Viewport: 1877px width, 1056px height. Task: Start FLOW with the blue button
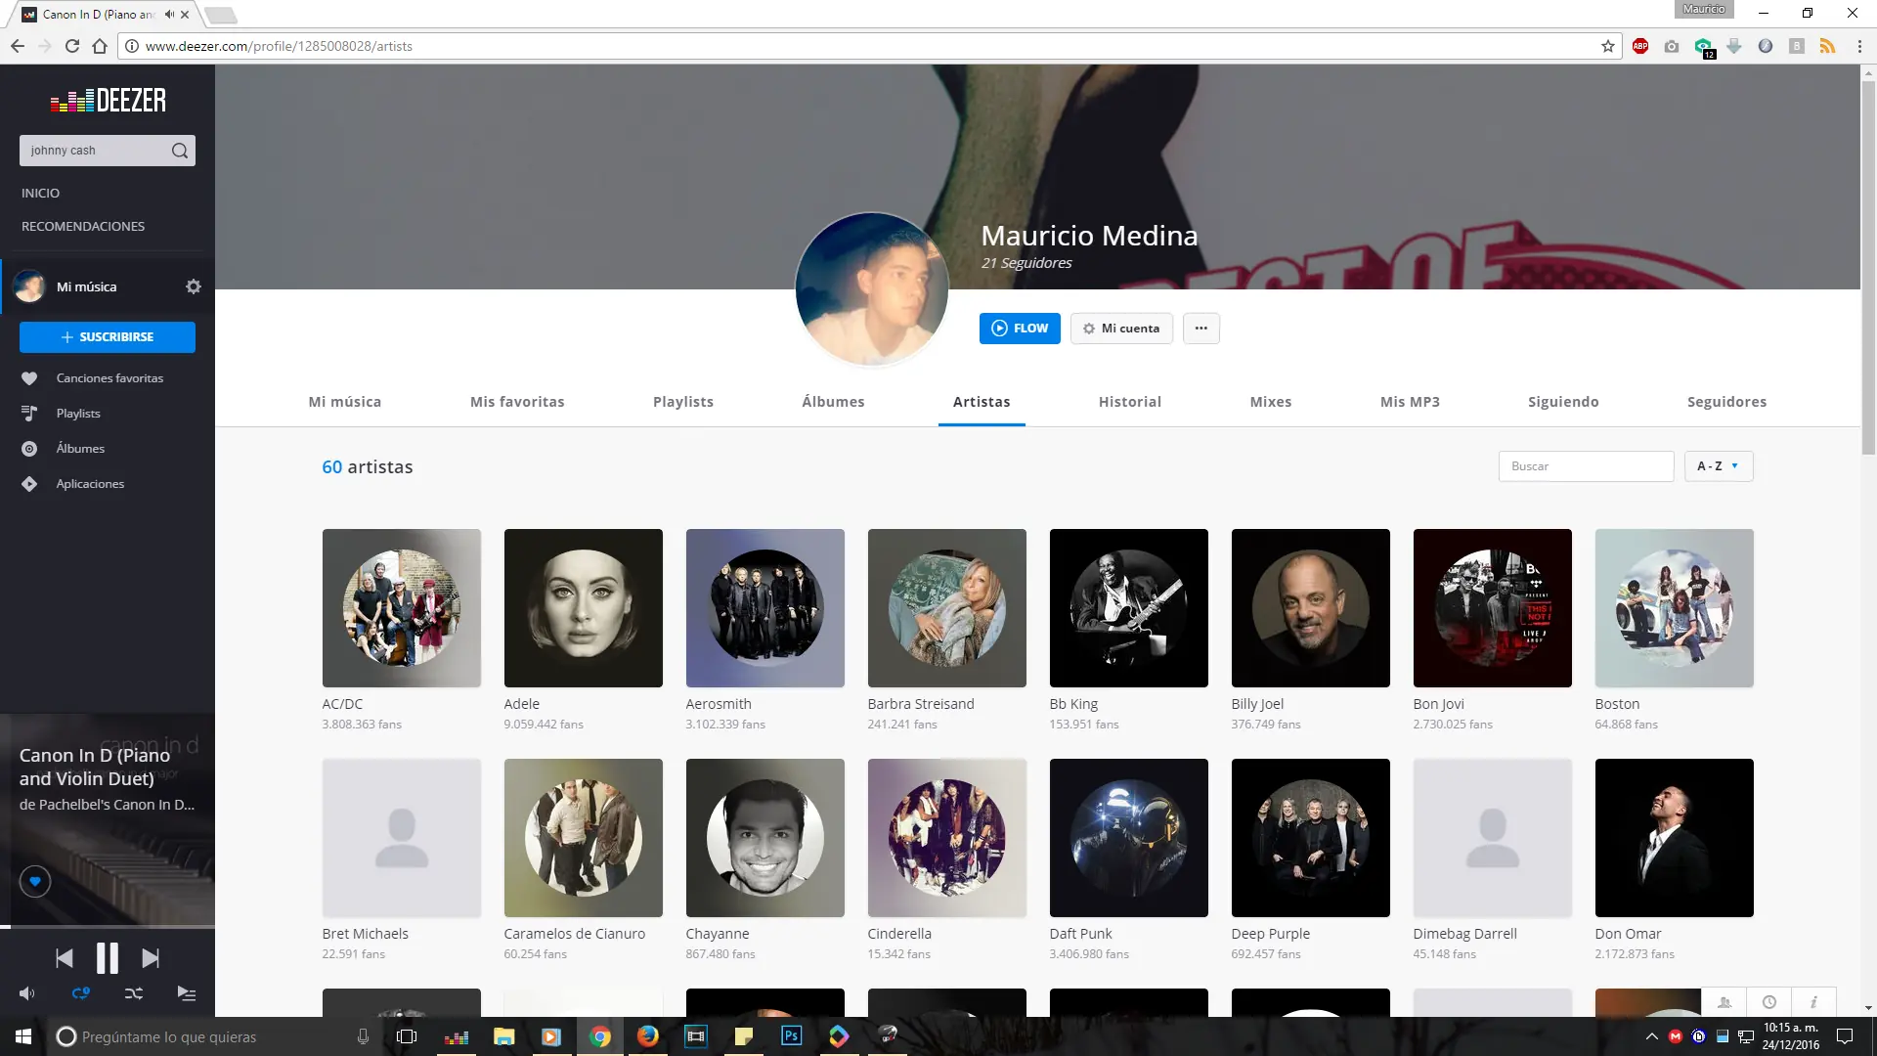1020,329
